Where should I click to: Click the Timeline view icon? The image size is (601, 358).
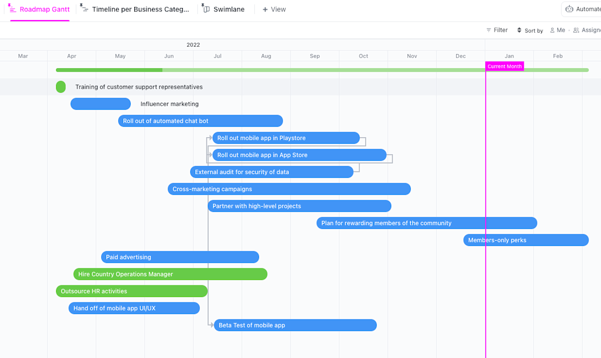(83, 8)
